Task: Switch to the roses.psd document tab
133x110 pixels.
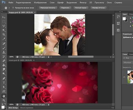Action: (x=20, y=60)
